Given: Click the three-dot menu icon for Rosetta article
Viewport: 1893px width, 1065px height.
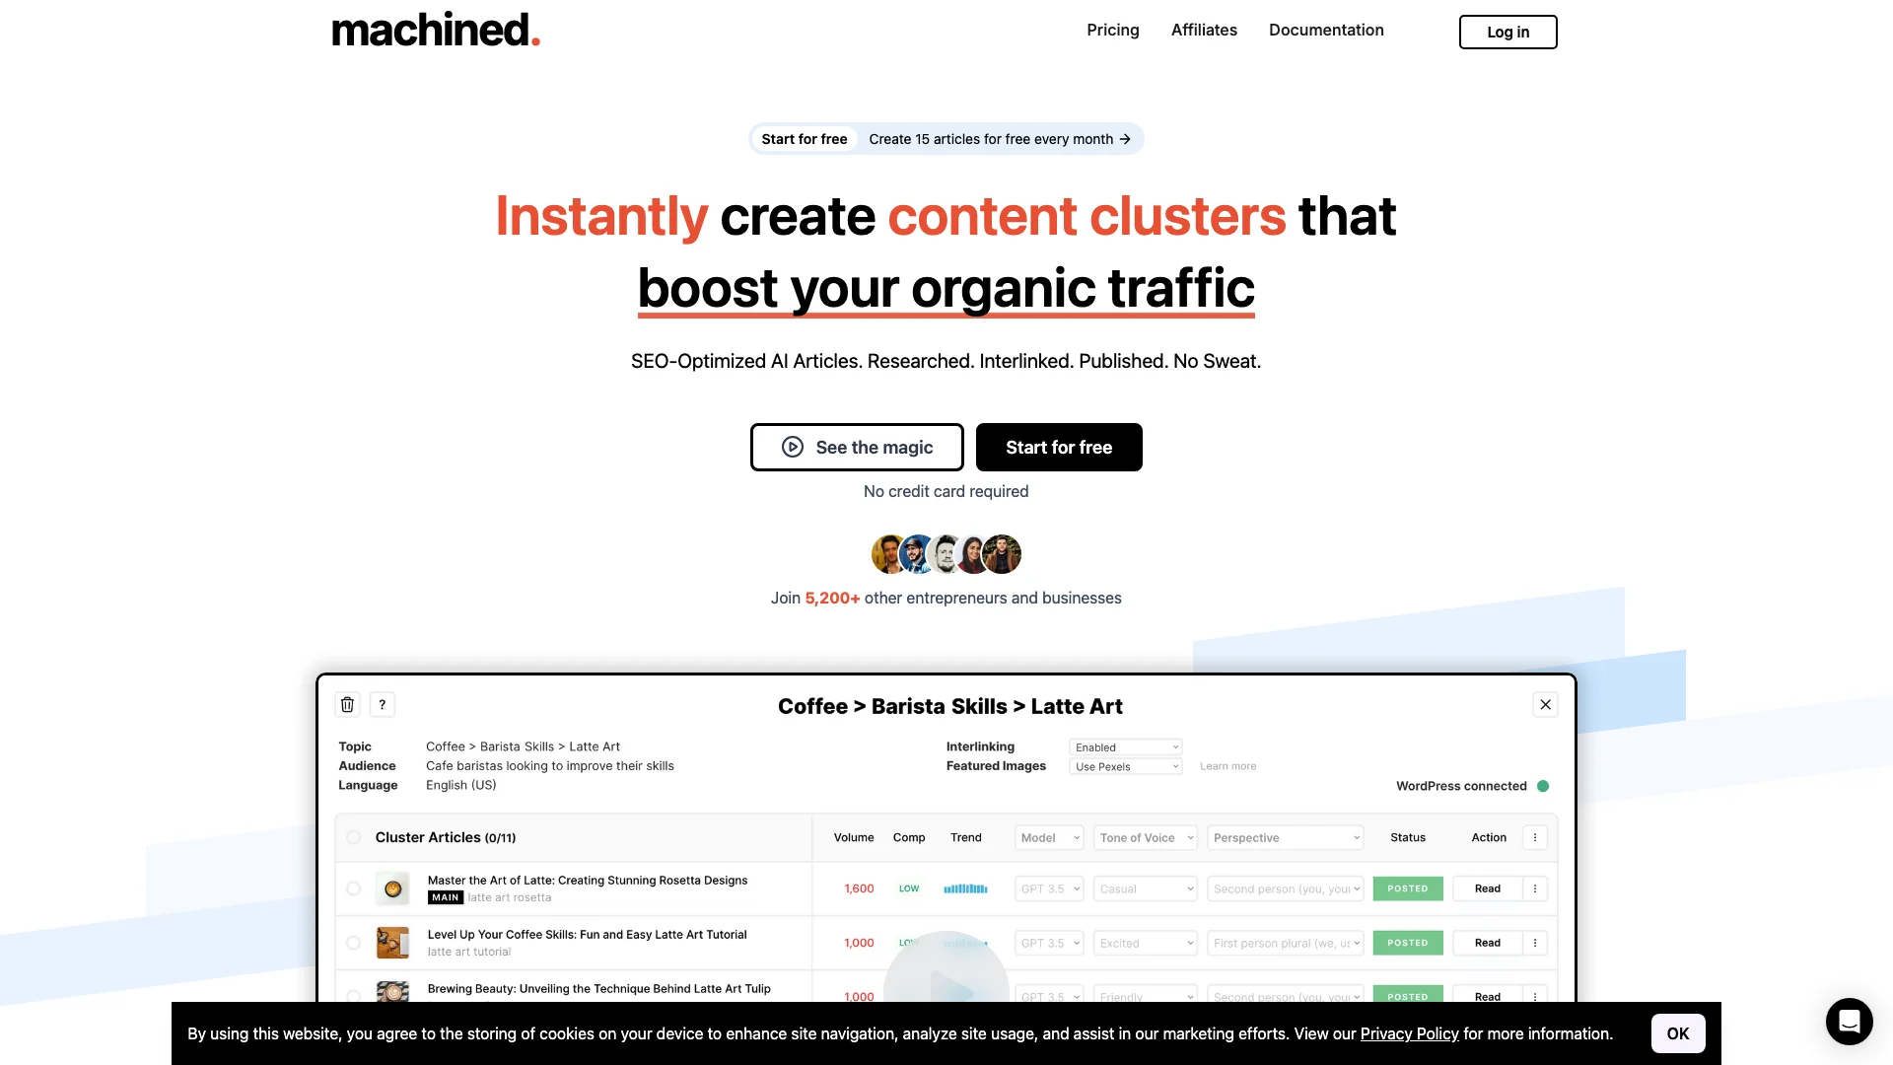Looking at the screenshot, I should 1534,888.
